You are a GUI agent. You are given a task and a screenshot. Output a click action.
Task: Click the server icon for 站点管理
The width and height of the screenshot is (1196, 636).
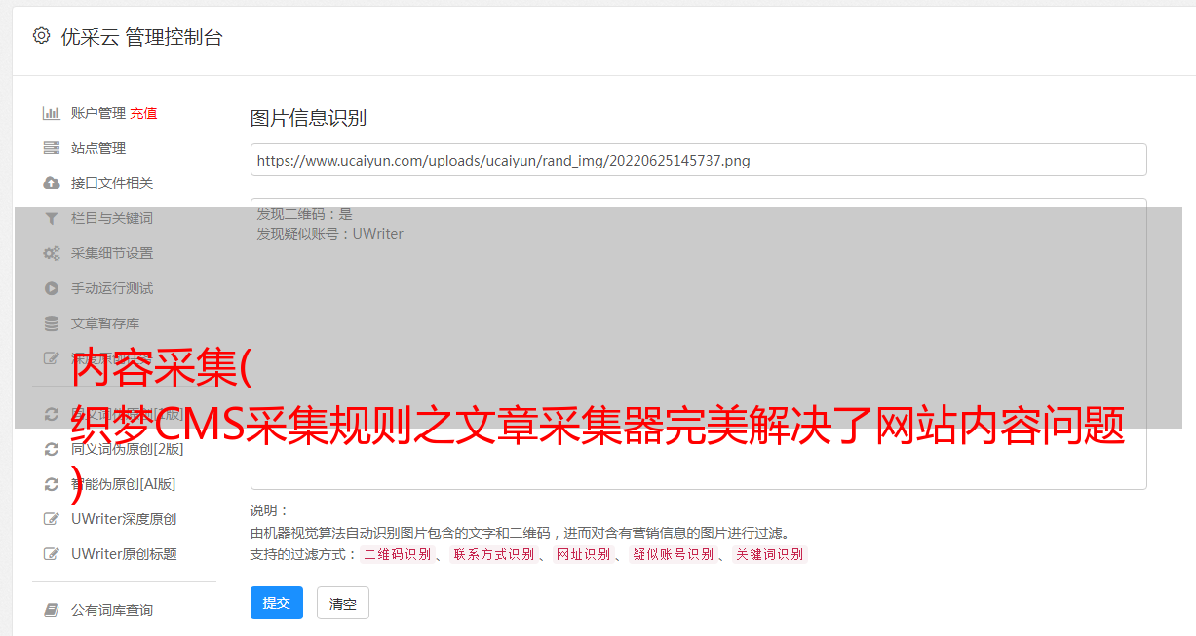tap(52, 148)
